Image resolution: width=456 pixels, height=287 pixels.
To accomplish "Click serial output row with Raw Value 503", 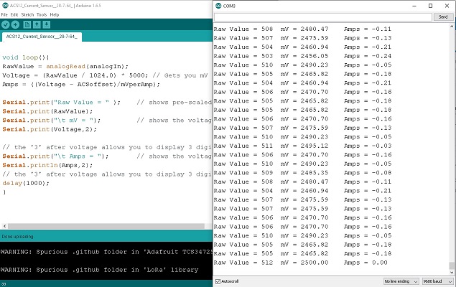I will pos(302,56).
